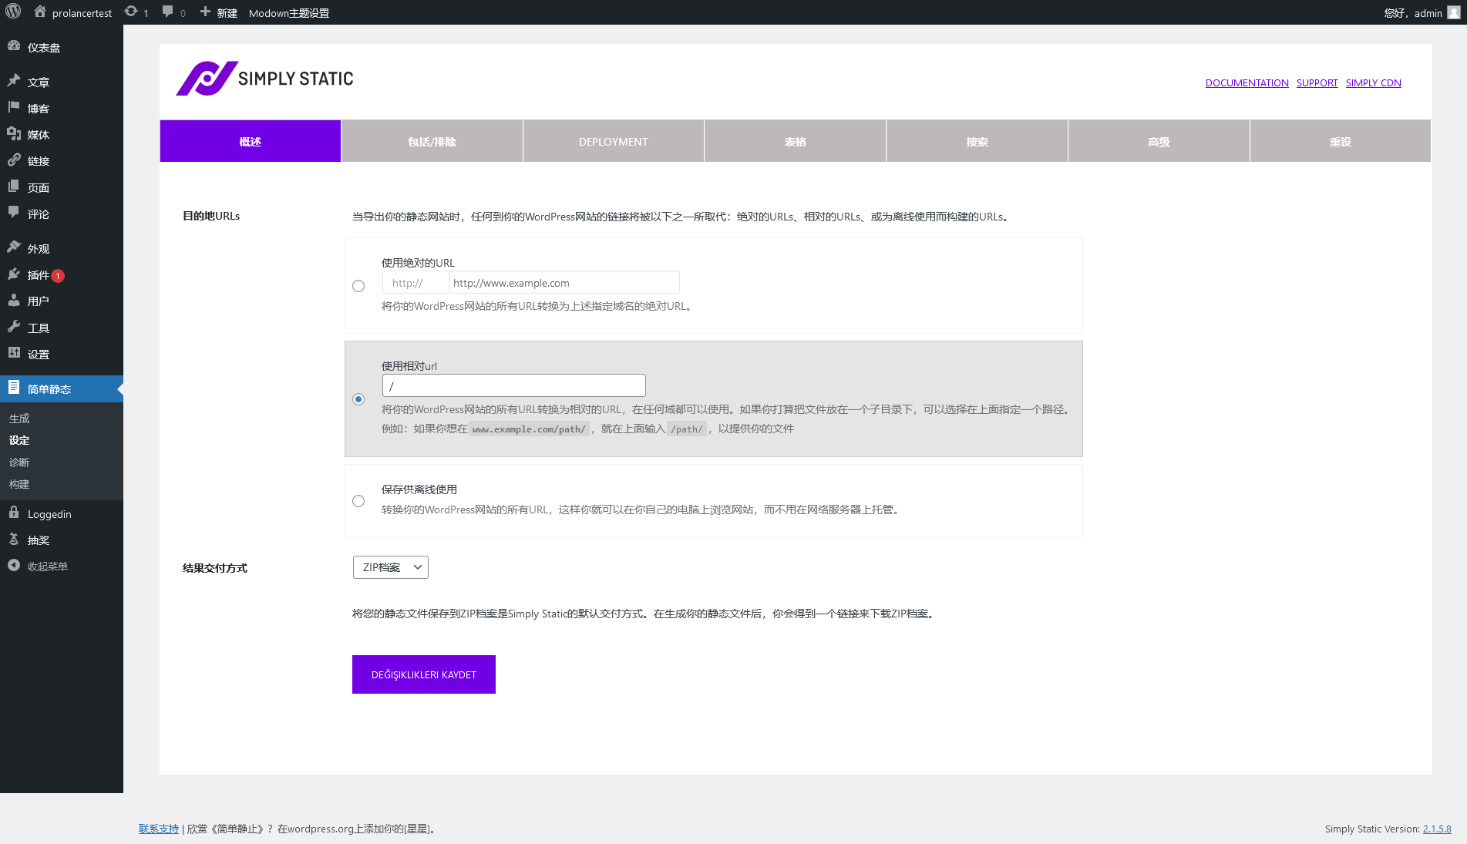Select the absolute URL radio option
The image size is (1467, 844).
click(x=358, y=286)
